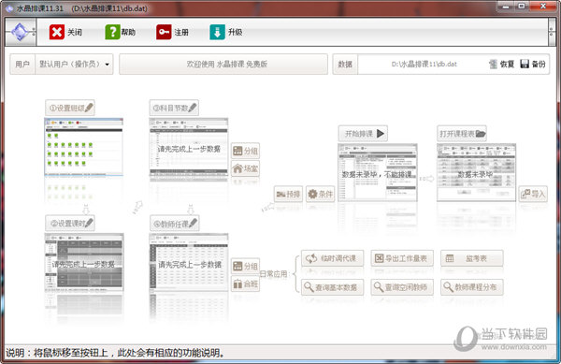The height and width of the screenshot is (364, 561).
Task: Open step ④教师任课
Action: tap(175, 224)
